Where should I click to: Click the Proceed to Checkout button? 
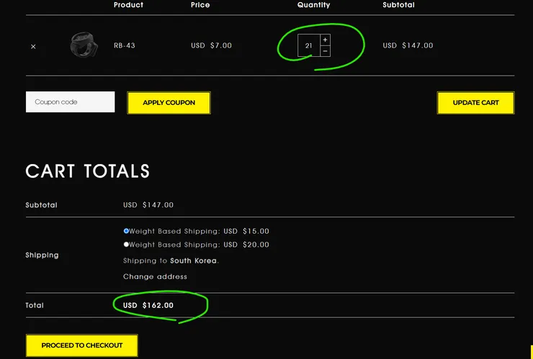coord(82,345)
